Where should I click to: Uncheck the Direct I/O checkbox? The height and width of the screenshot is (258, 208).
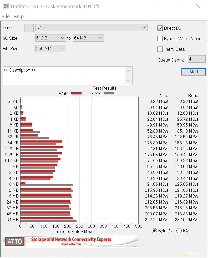point(160,28)
